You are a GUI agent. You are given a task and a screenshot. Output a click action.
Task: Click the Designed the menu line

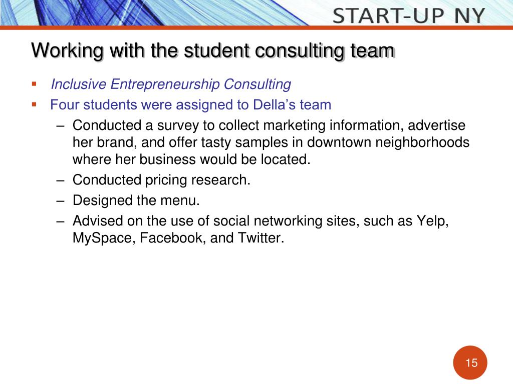pos(136,200)
